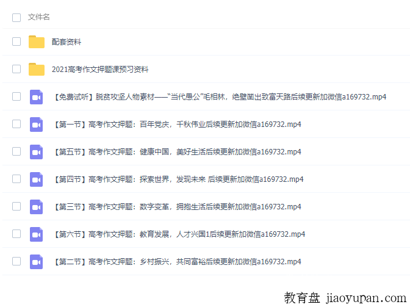Image resolution: width=410 pixels, height=307 pixels.
Task: Click the 文件名 column header
Action: 39,17
